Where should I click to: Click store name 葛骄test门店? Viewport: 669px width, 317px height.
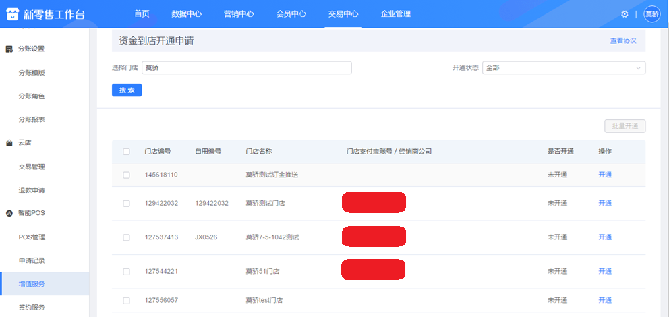click(264, 301)
